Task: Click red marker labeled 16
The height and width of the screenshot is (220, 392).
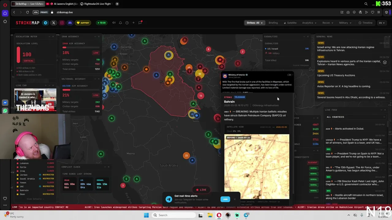Action: click(201, 96)
